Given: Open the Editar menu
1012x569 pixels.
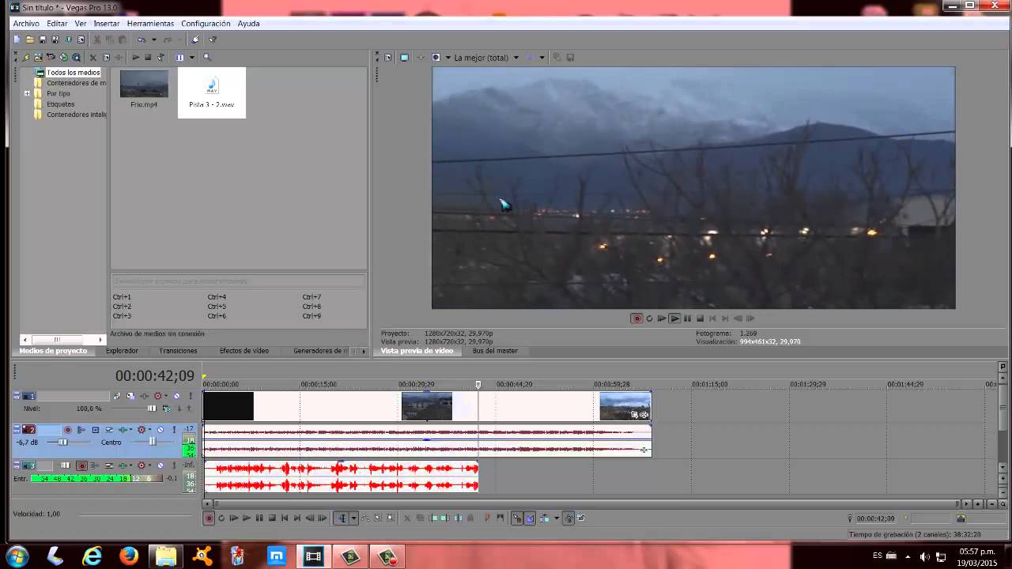Looking at the screenshot, I should (57, 24).
